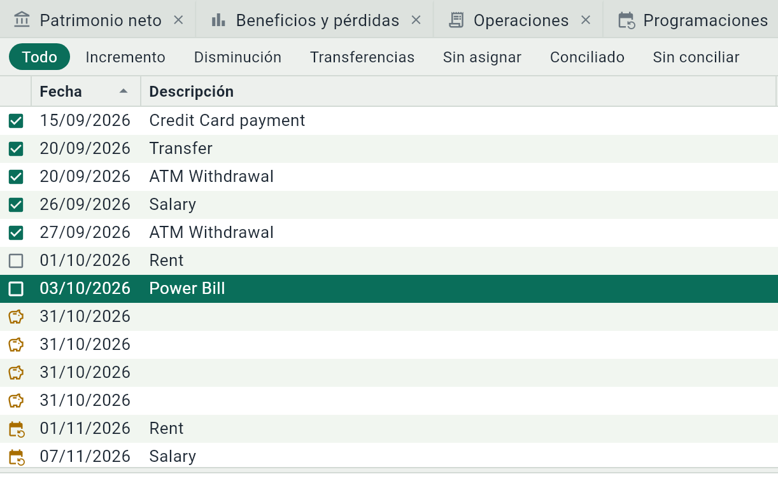
Task: Filter by Disminución
Action: [x=237, y=57]
